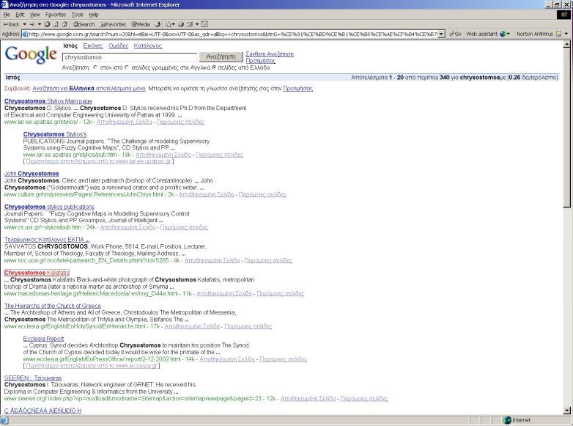Open the Media pane from the toolbar
573x426 pixels.
pos(141,24)
